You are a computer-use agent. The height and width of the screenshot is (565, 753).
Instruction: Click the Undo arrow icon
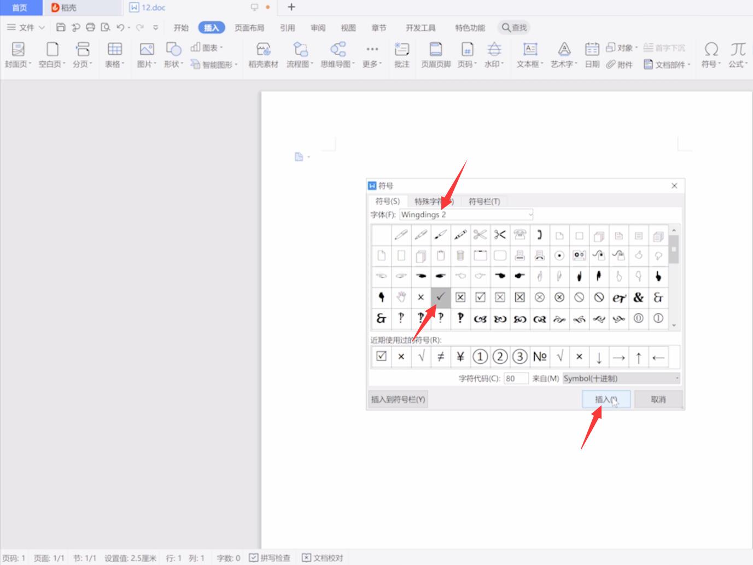[120, 27]
